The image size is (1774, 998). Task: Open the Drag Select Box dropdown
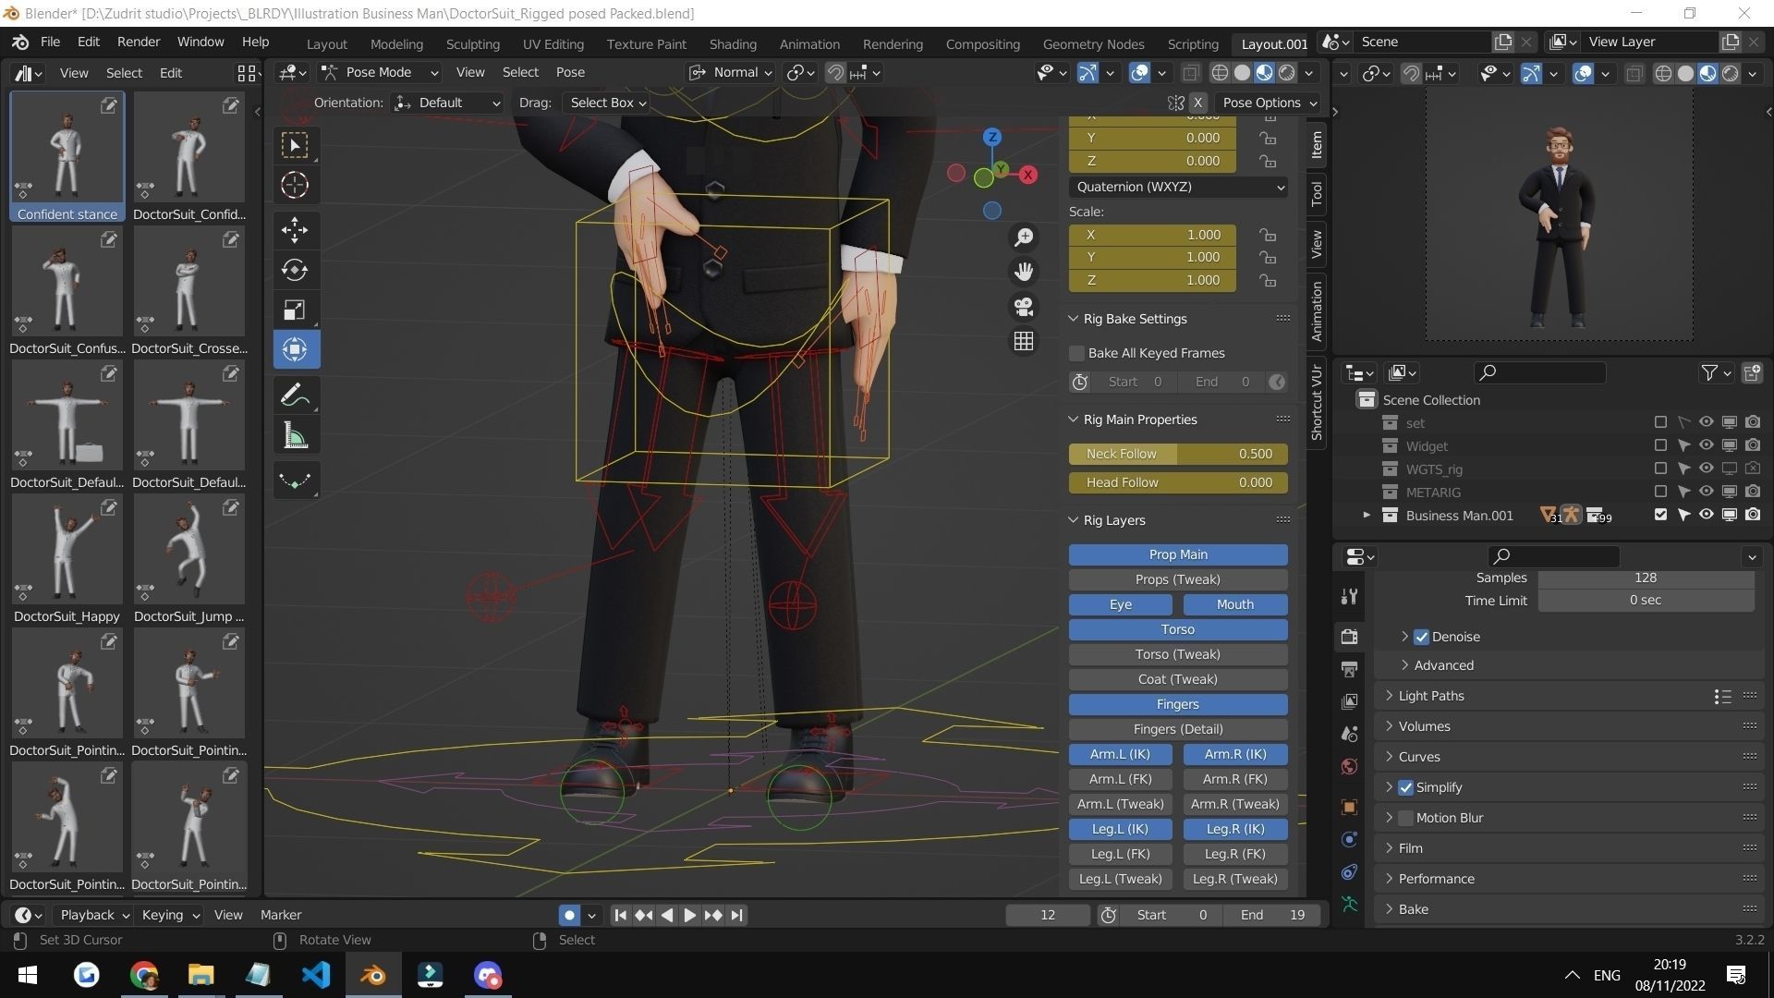[607, 103]
